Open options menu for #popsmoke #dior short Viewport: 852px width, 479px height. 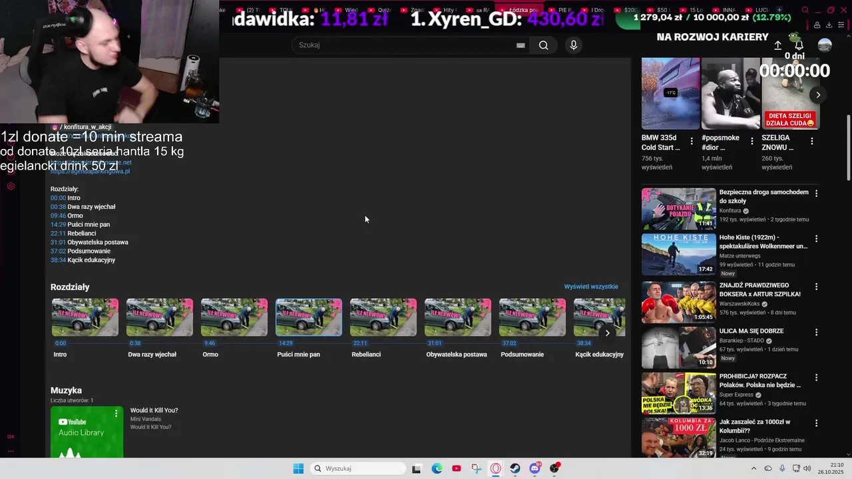click(x=751, y=141)
